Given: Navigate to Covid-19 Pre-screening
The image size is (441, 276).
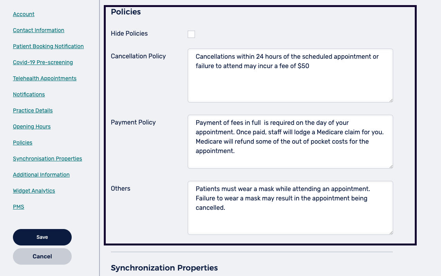Looking at the screenshot, I should click(x=43, y=62).
